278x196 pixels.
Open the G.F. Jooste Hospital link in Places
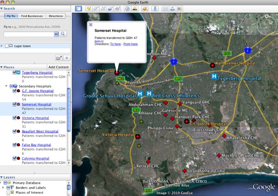38,91
